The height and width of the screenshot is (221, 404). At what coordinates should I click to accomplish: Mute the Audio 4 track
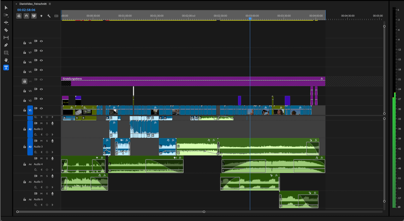pyautogui.click(x=41, y=158)
